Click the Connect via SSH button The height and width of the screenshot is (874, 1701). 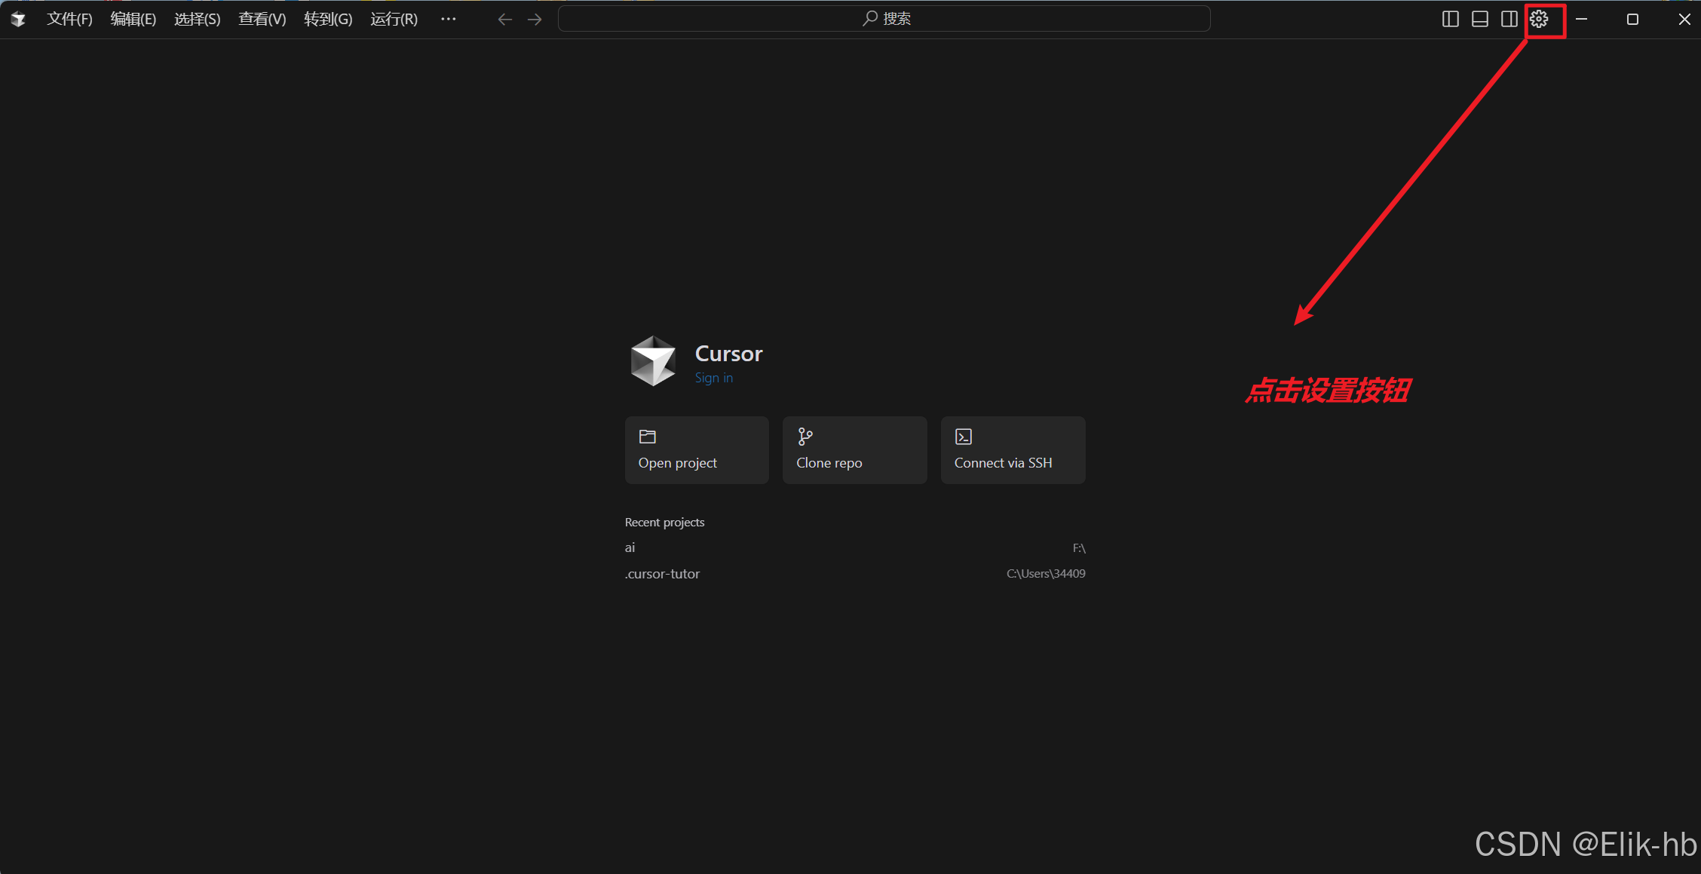point(1013,450)
